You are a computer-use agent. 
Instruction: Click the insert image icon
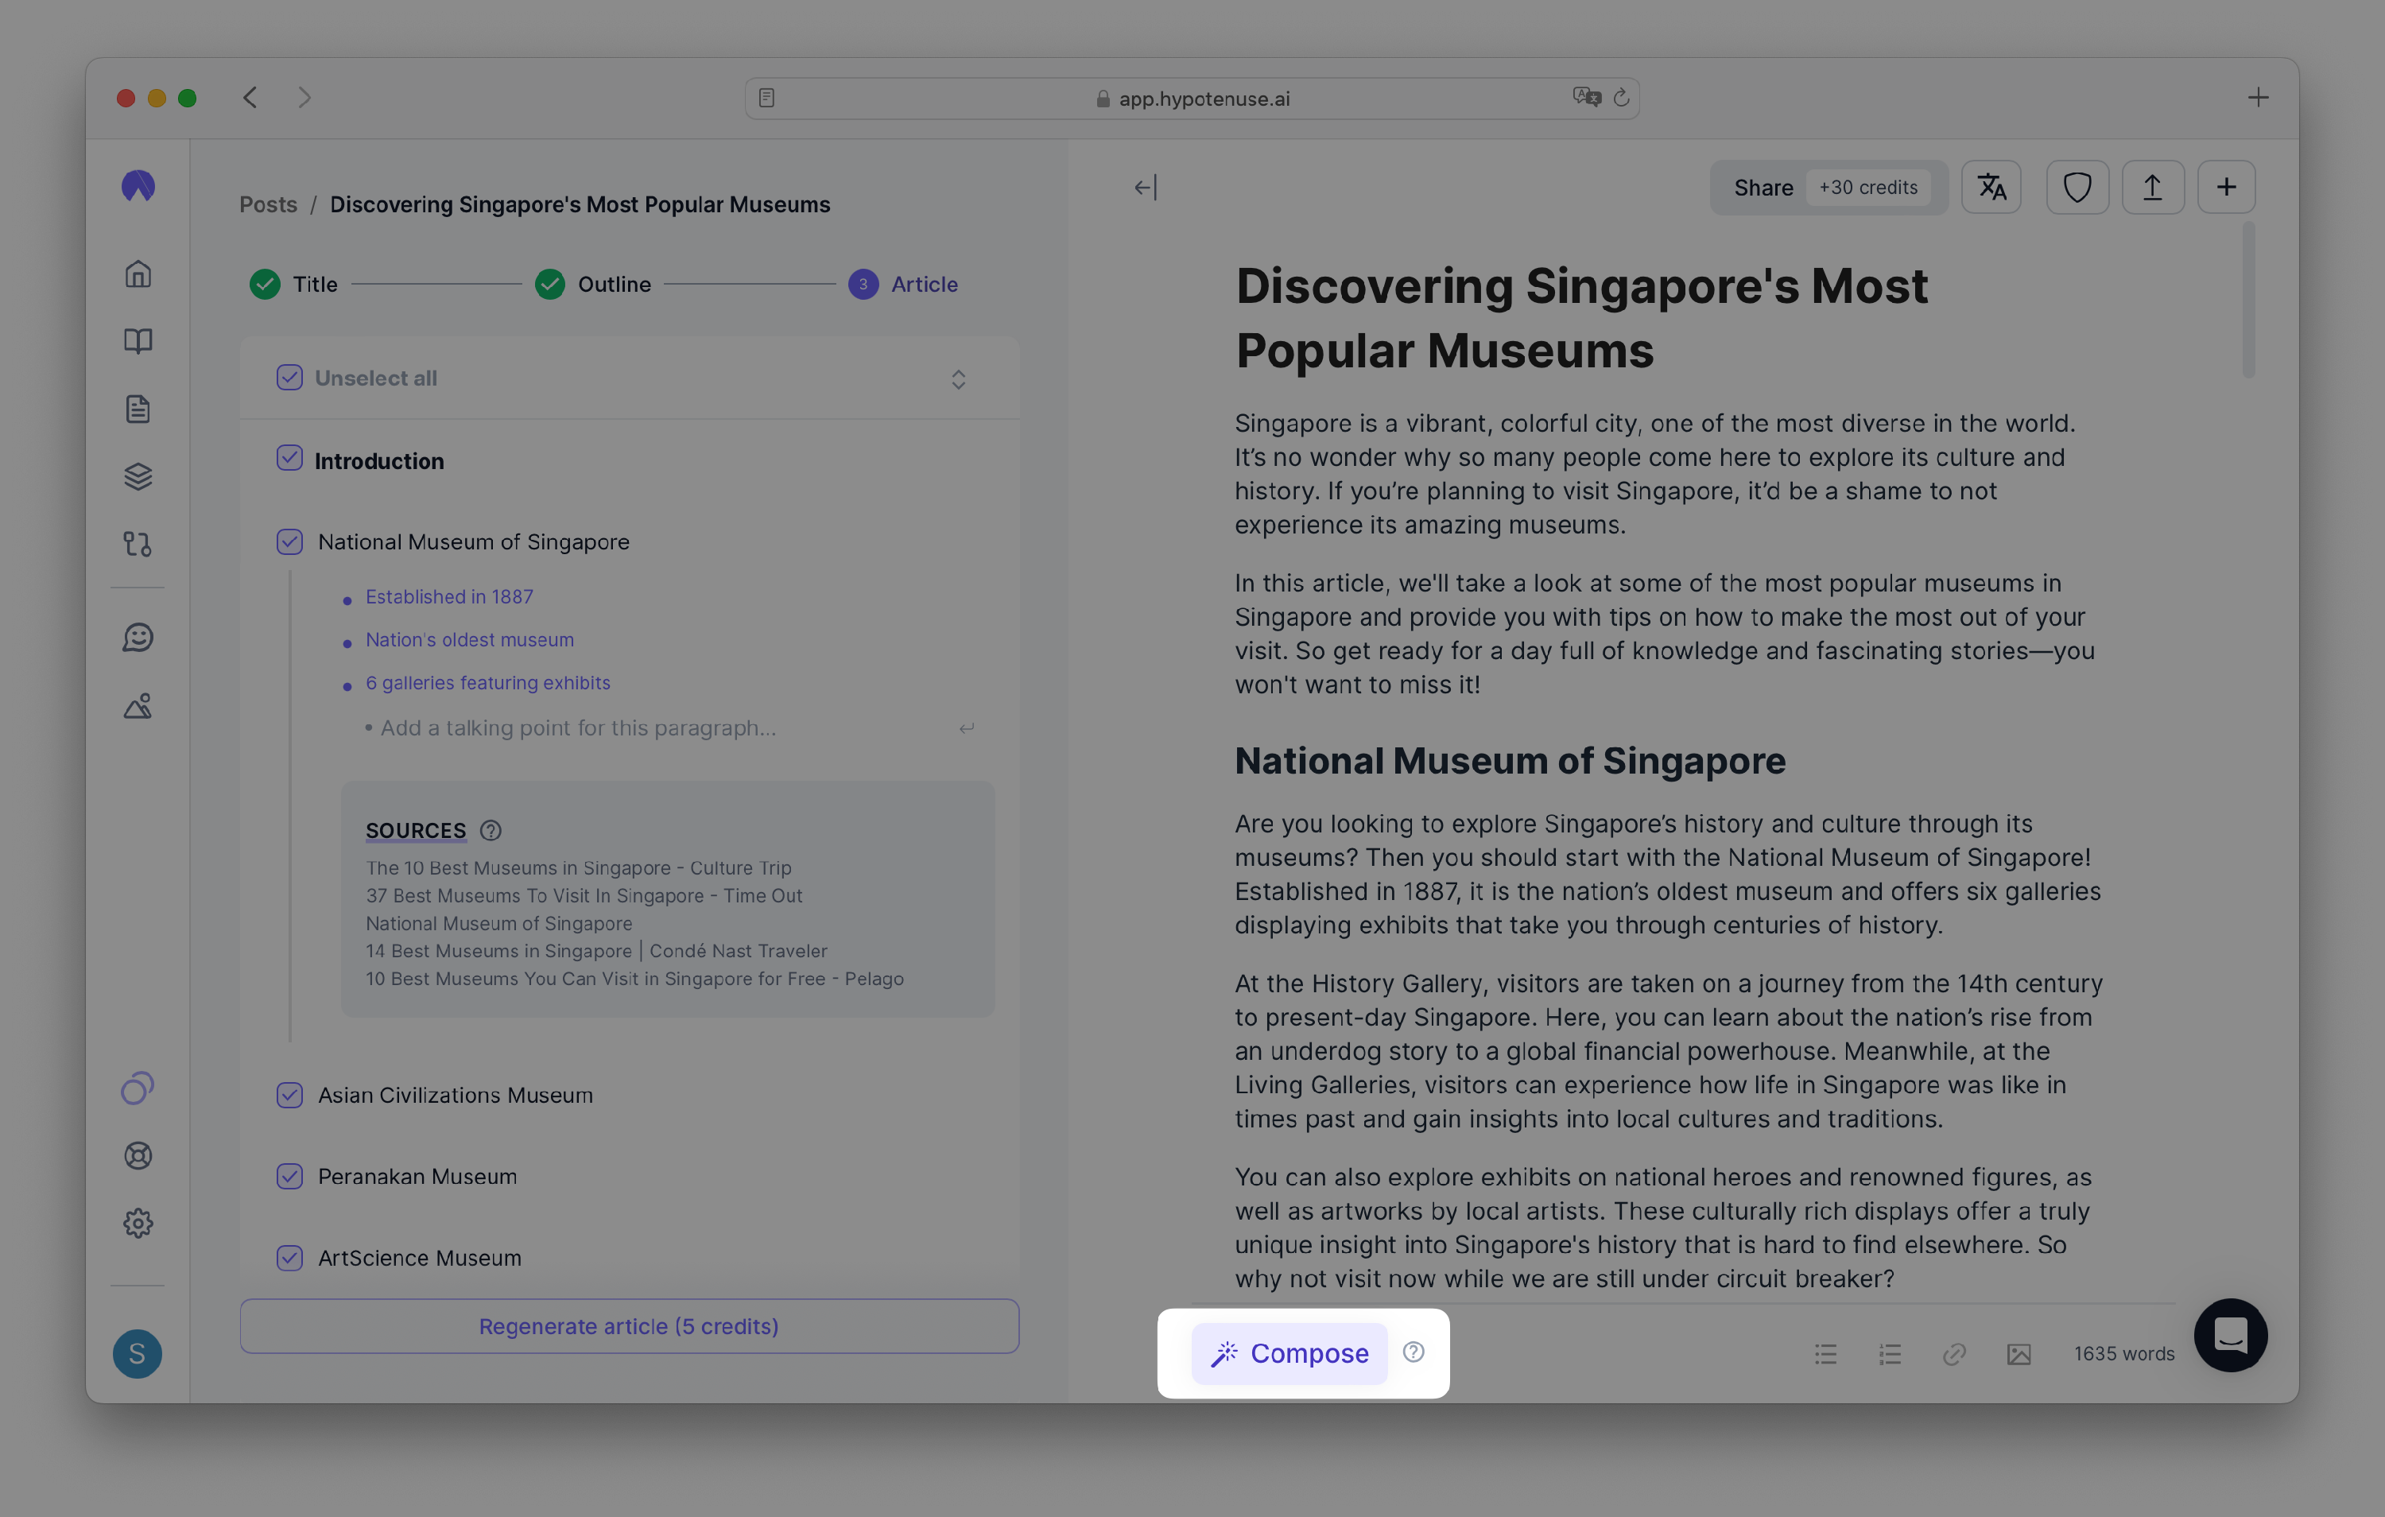[2019, 1353]
